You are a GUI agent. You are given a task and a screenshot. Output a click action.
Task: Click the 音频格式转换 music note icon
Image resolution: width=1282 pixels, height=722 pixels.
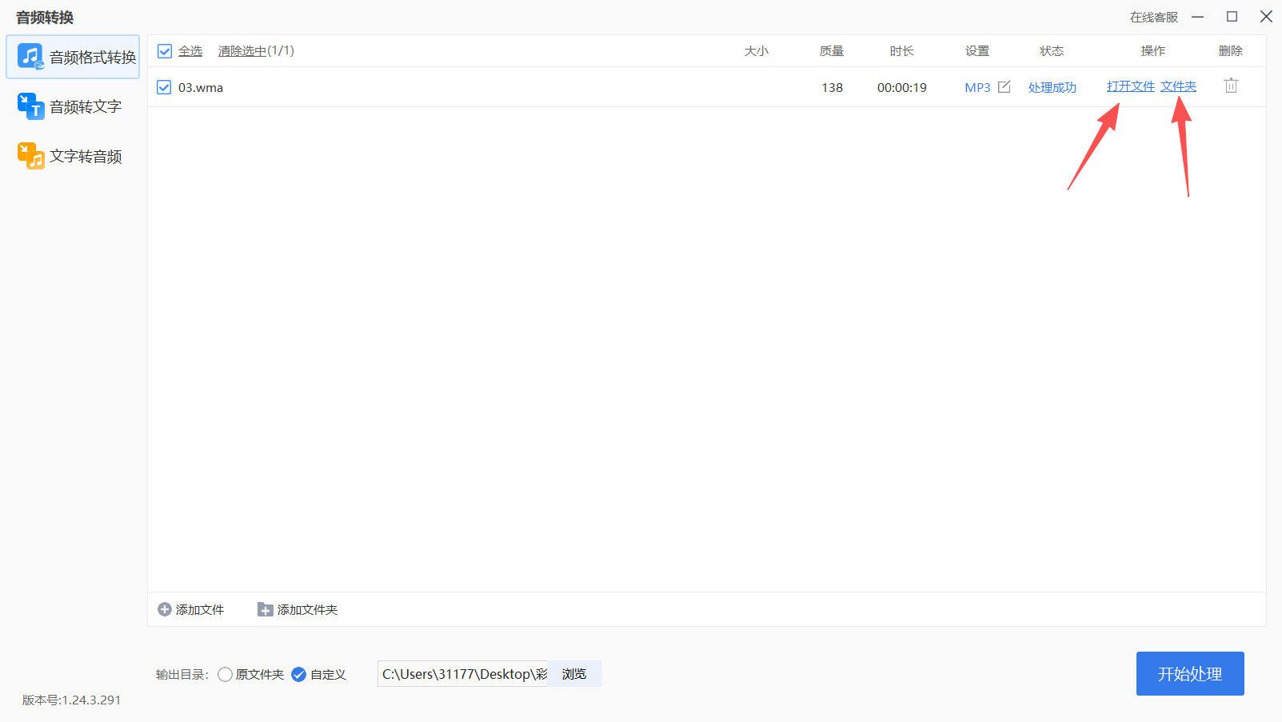click(x=30, y=57)
